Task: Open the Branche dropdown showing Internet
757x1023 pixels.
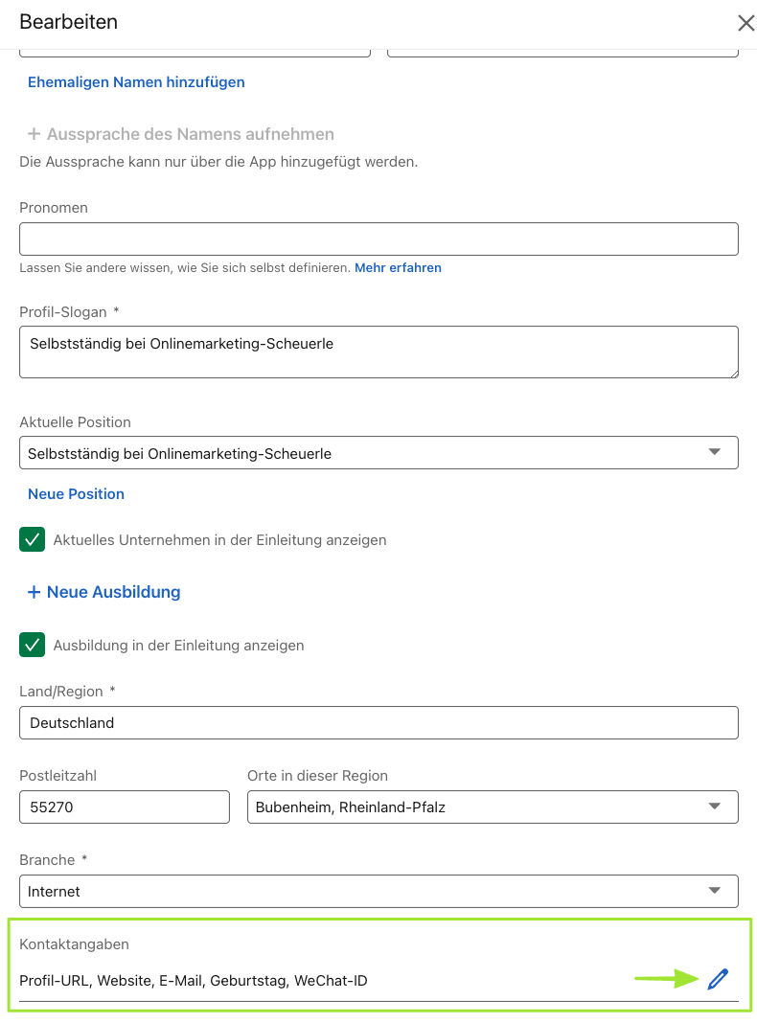Action: (378, 891)
